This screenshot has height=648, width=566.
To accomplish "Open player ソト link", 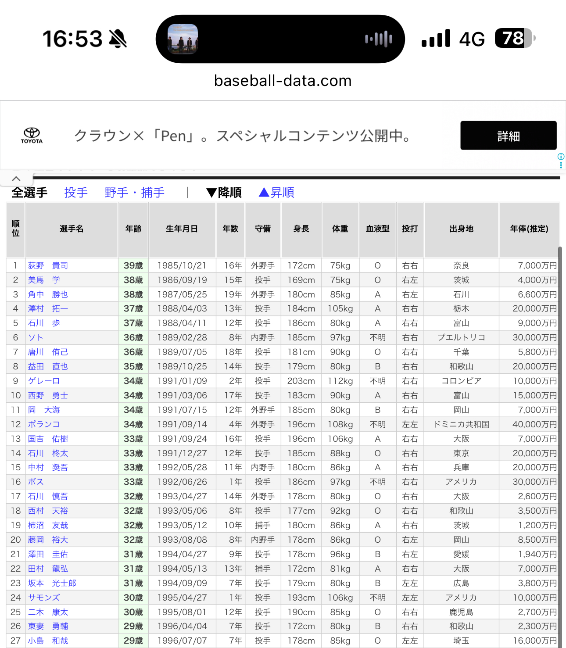I will [36, 337].
